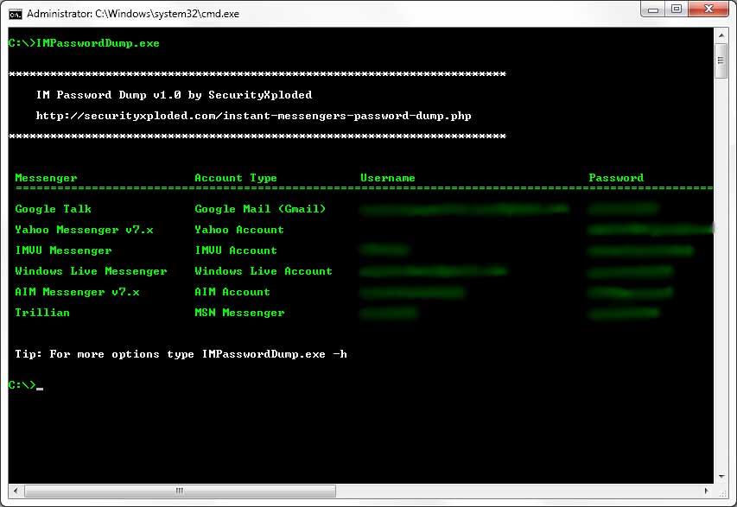Click the 'Windows Live Messenger' entry
This screenshot has height=507, width=737.
[92, 271]
